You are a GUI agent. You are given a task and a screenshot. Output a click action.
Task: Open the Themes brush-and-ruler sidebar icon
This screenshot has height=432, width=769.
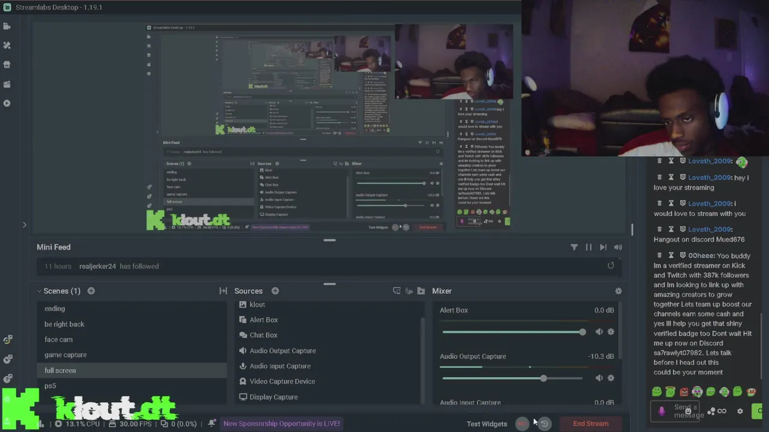click(7, 46)
